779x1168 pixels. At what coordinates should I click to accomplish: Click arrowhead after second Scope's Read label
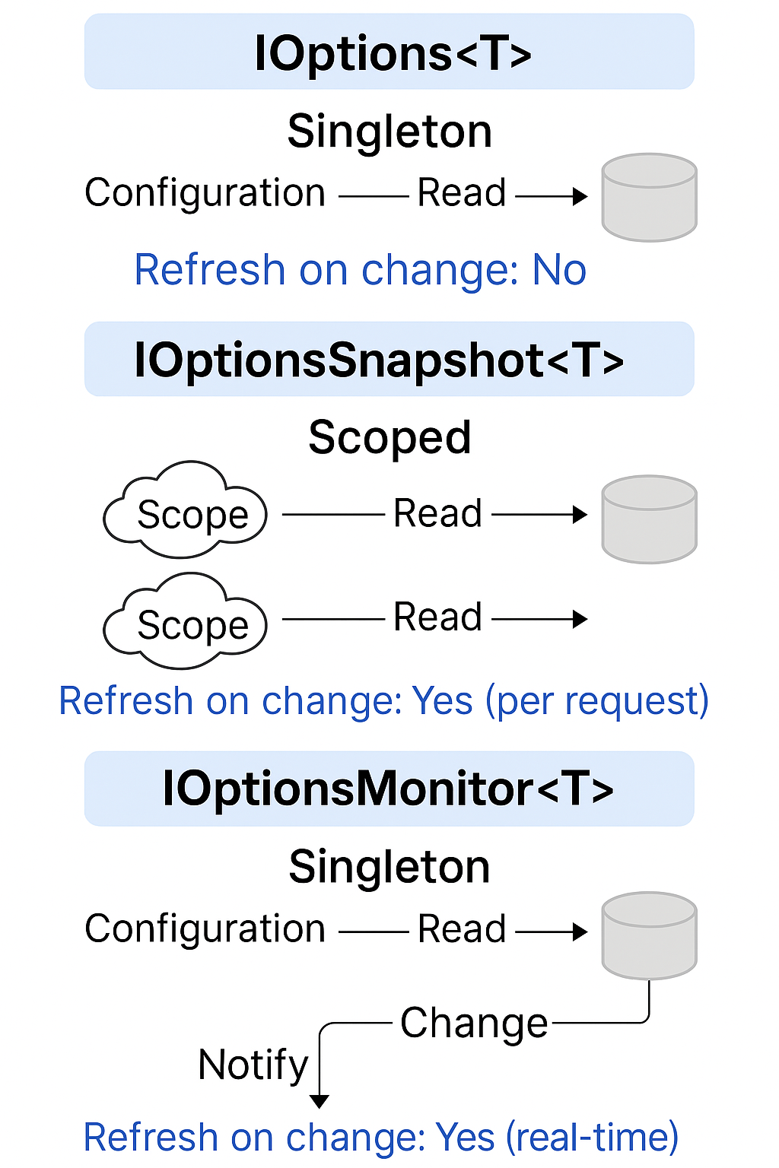click(580, 619)
